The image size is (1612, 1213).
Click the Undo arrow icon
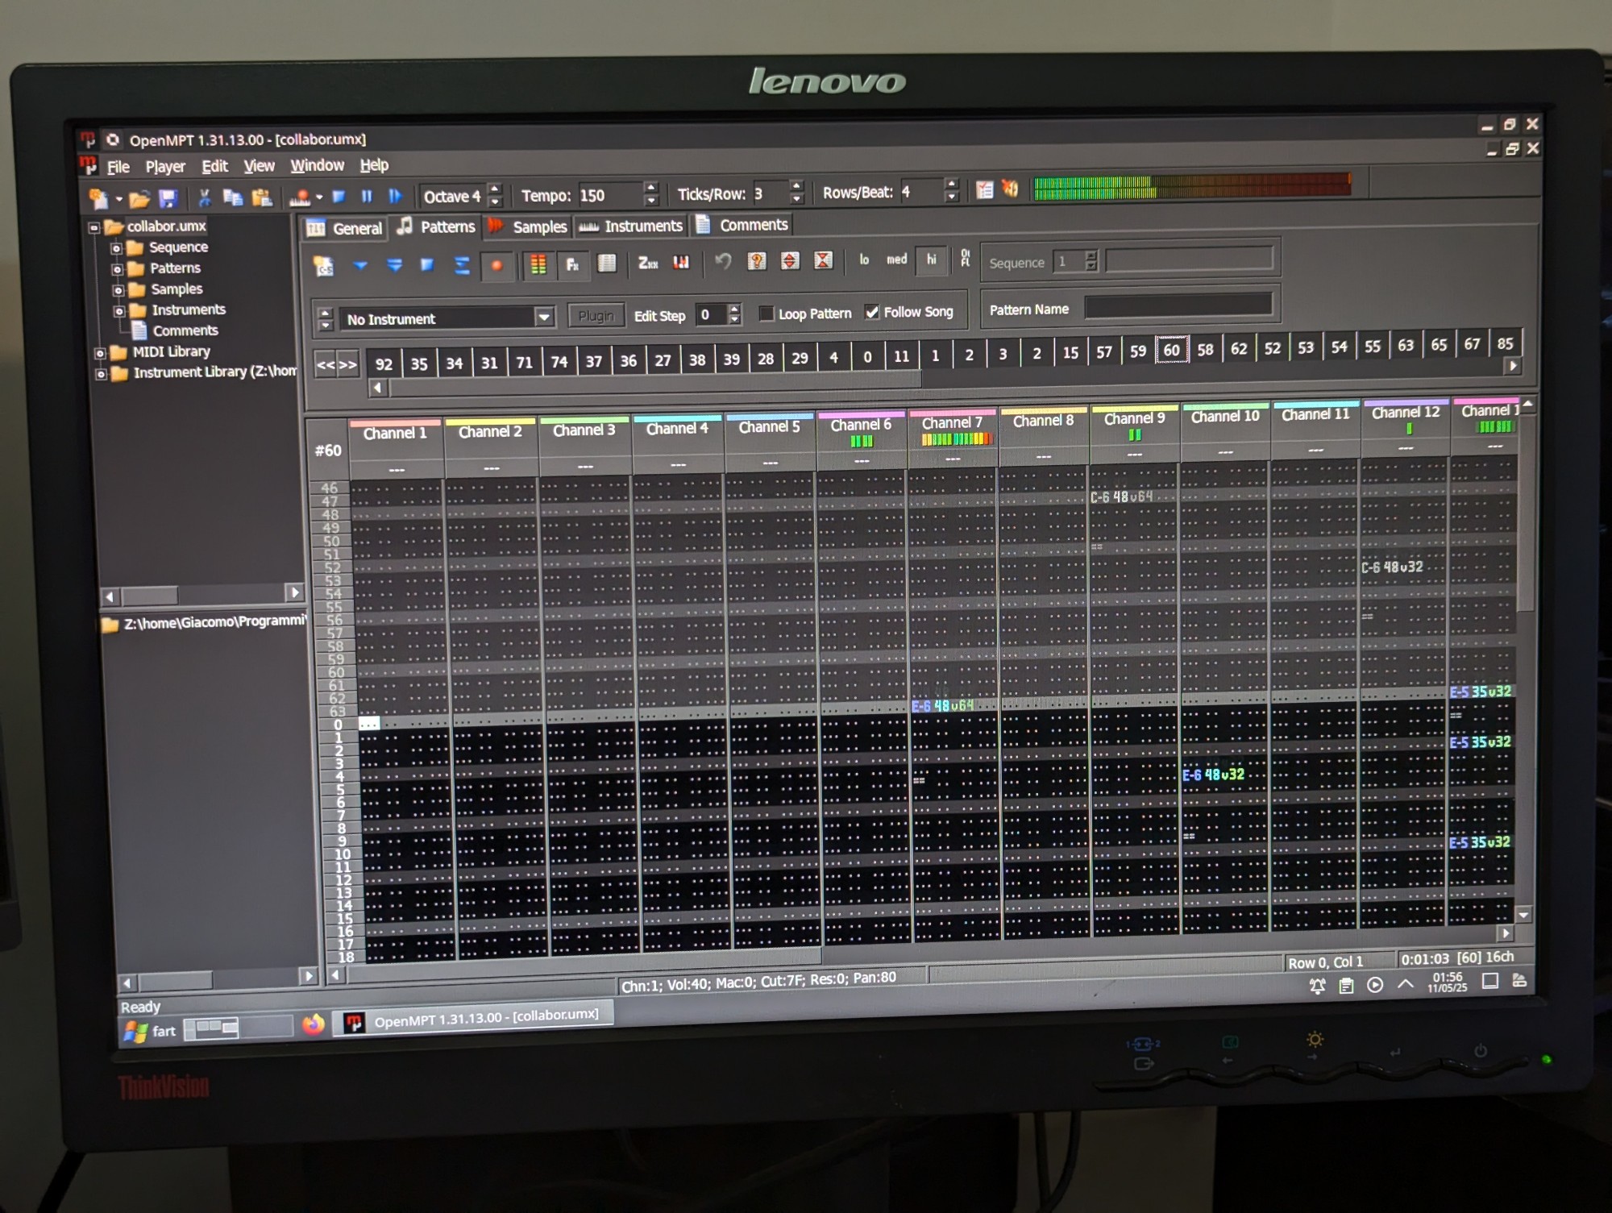coord(723,261)
